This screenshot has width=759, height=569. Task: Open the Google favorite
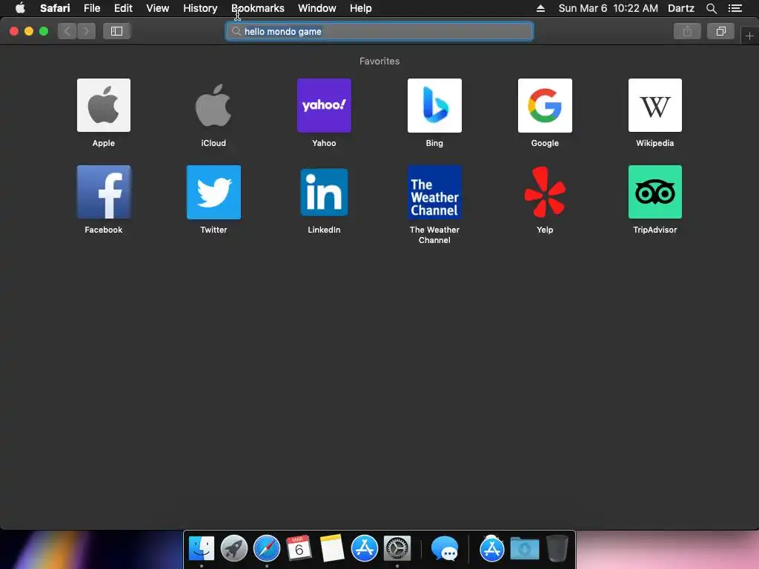point(545,105)
